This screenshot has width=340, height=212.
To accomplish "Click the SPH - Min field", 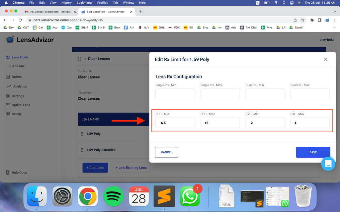I will click(175, 123).
